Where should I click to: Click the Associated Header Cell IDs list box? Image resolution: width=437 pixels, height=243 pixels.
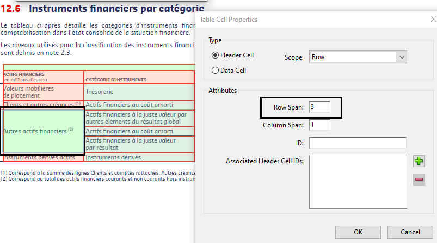click(x=358, y=181)
